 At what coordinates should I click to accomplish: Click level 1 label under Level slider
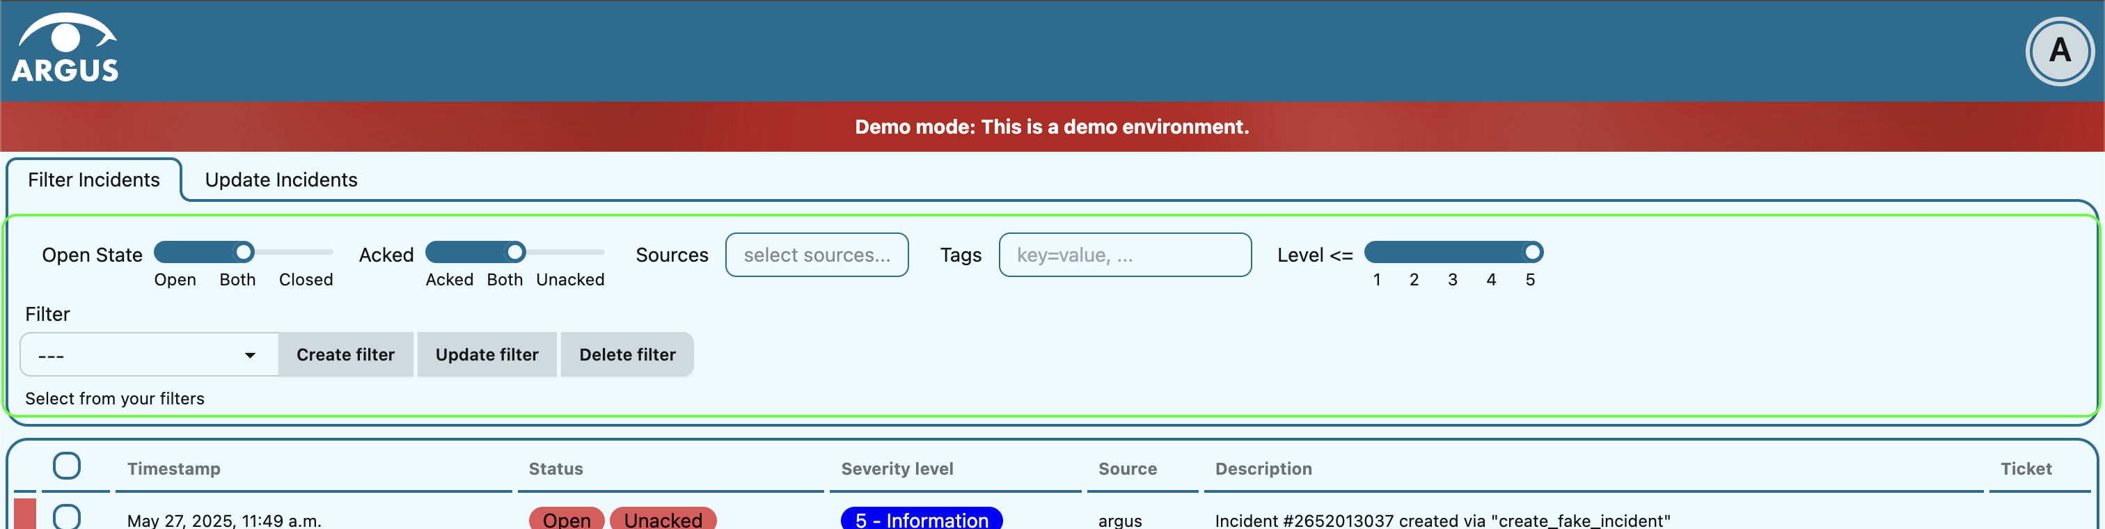click(x=1377, y=280)
